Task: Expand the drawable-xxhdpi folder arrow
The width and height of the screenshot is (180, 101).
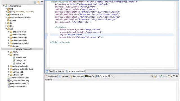Action: point(9,43)
